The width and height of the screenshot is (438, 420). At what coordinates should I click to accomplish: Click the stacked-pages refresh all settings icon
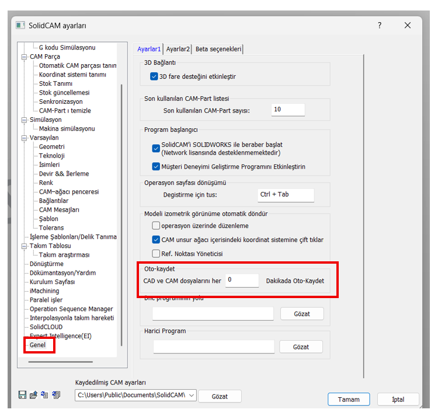(56, 394)
